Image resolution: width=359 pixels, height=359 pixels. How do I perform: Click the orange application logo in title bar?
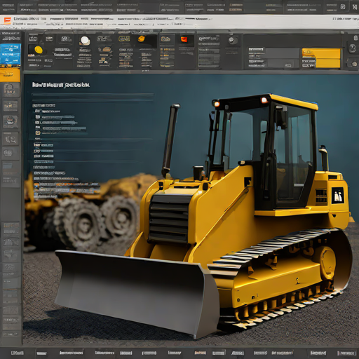7,20
